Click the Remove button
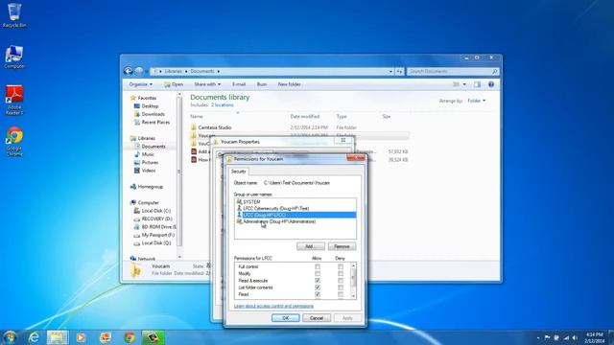This screenshot has width=614, height=345. (342, 246)
